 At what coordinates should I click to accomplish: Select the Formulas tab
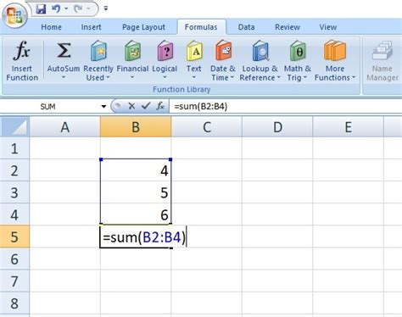click(x=201, y=27)
